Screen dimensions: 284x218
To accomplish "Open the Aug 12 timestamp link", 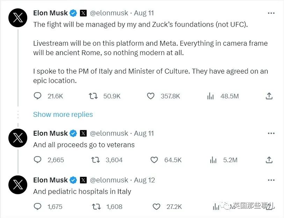I will [144, 180].
